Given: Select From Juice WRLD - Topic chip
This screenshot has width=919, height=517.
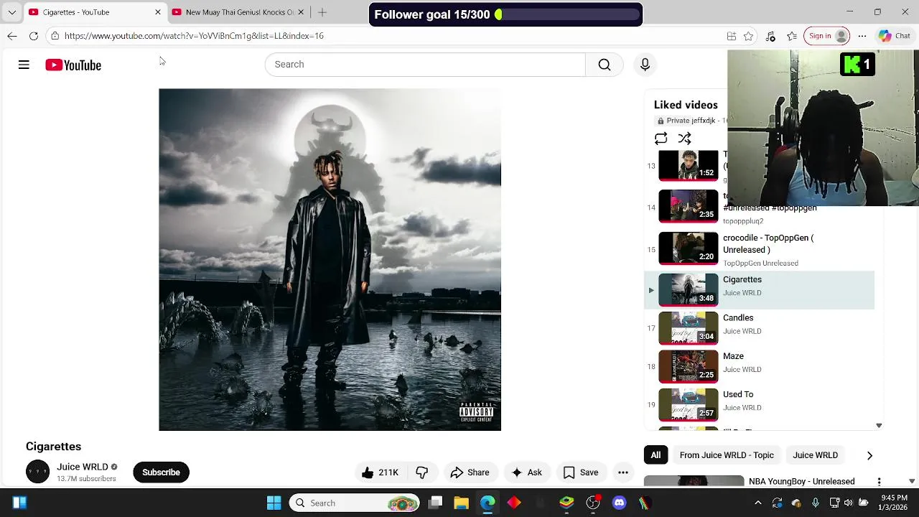Looking at the screenshot, I should (727, 455).
